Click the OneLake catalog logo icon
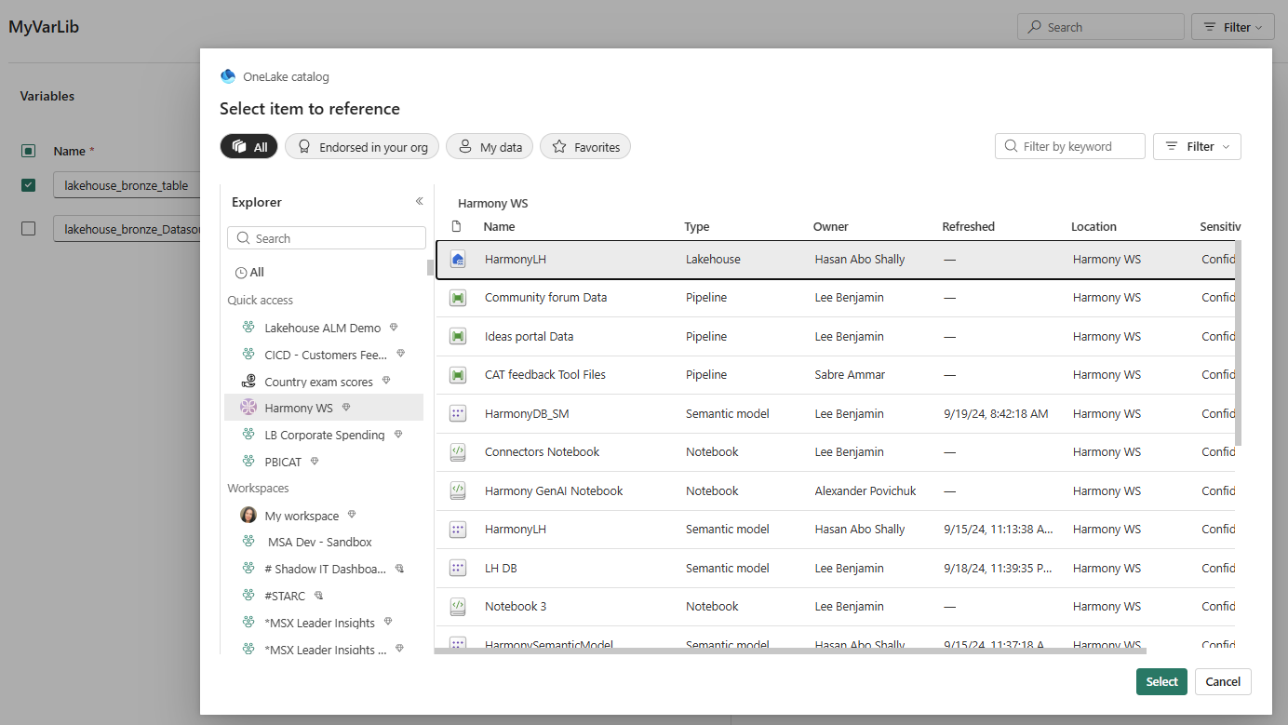The height and width of the screenshot is (725, 1288). [x=228, y=76]
